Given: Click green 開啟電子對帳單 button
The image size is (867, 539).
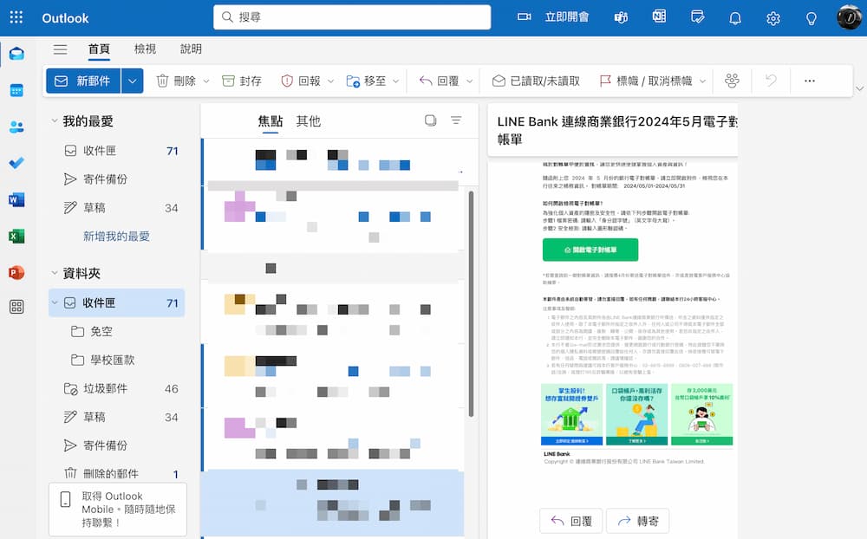Looking at the screenshot, I should coord(590,250).
